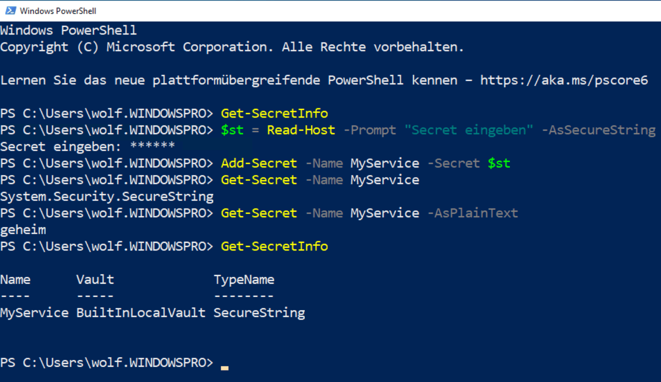Open the https://aka.ms/pscore6 link
661x382 pixels.
[564, 80]
